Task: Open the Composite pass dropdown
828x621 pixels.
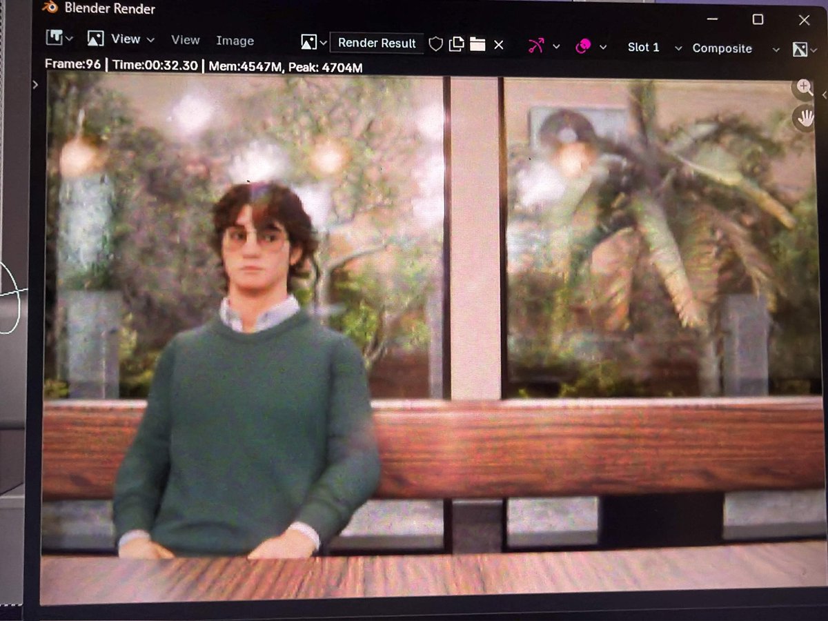Action: 736,48
